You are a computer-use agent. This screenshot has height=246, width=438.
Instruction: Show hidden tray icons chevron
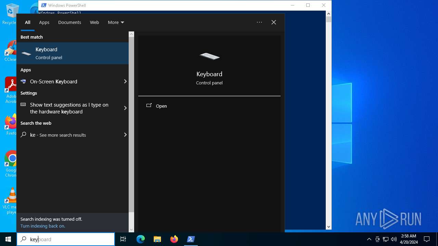pos(369,239)
